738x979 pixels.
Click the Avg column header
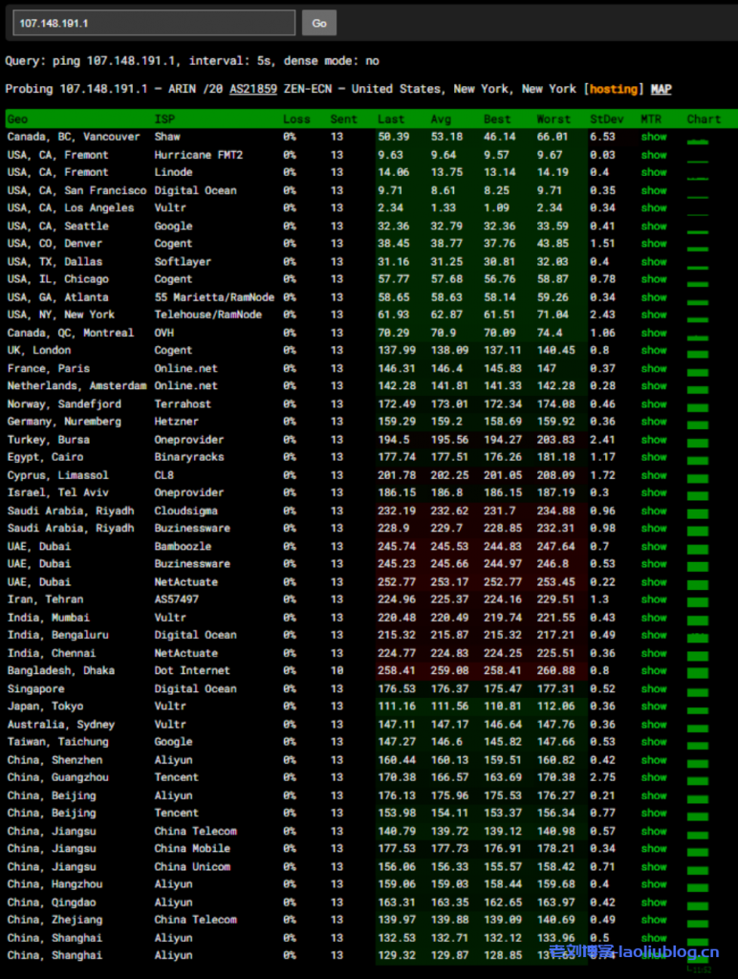coord(441,120)
